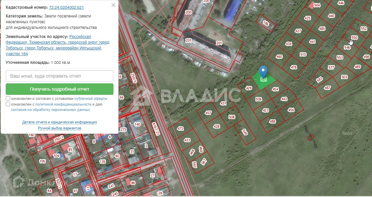Tick the публичной оферты agreement checkbox
The width and height of the screenshot is (372, 197).
tap(8, 98)
